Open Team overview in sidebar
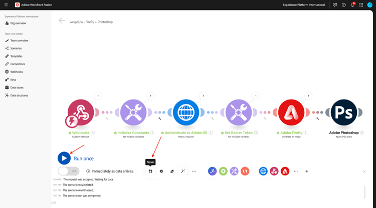 (x=17, y=40)
